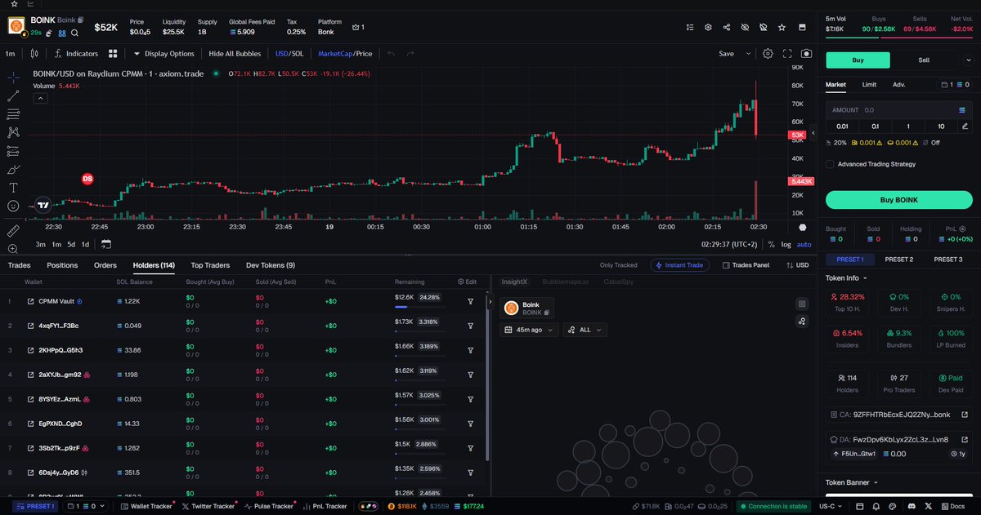Switch to the Sell side
This screenshot has width=981, height=515.
click(924, 60)
